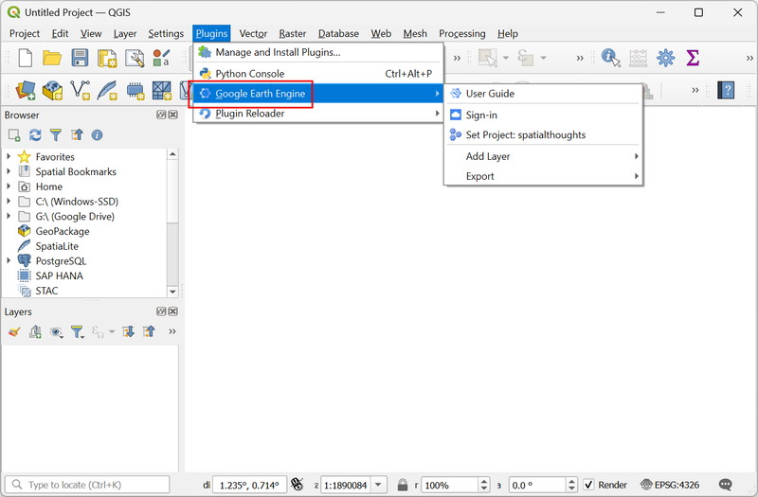
Task: Click the New Mesh Layer icon
Action: [161, 90]
